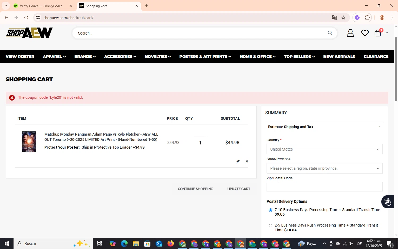Expand the mini cart dropdown arrow
Image resolution: width=398 pixels, height=249 pixels.
387,33
